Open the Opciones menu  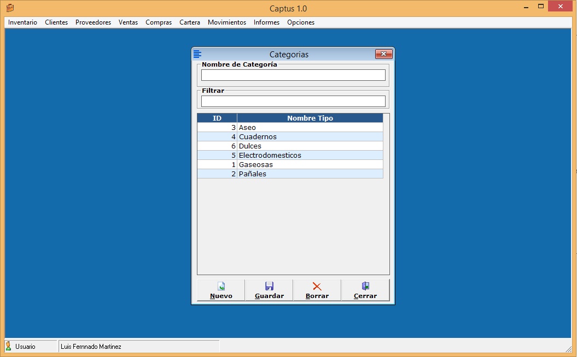(x=301, y=22)
